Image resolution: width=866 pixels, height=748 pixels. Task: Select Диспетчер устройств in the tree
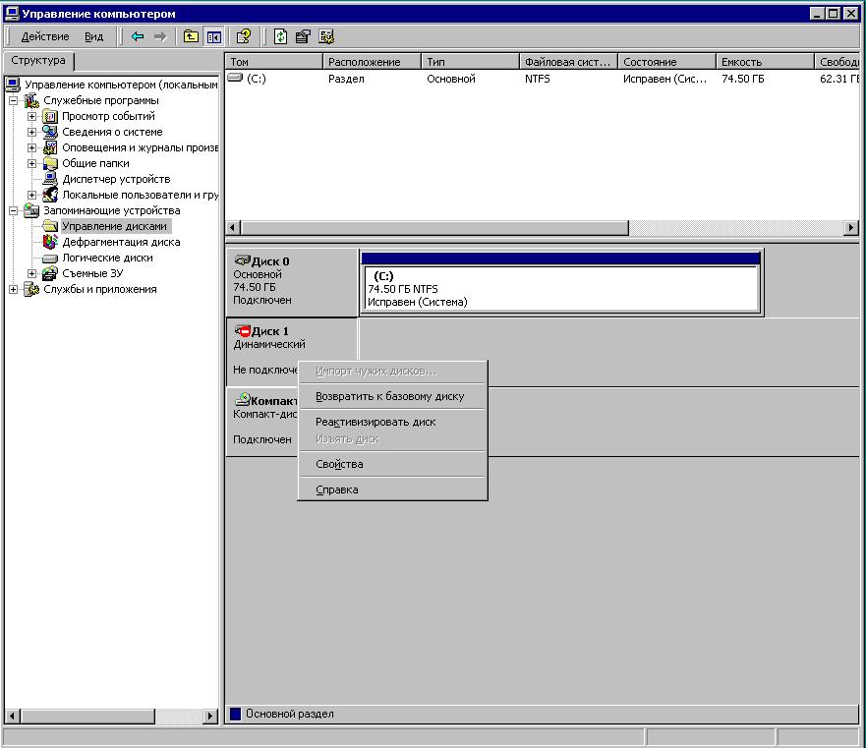116,179
